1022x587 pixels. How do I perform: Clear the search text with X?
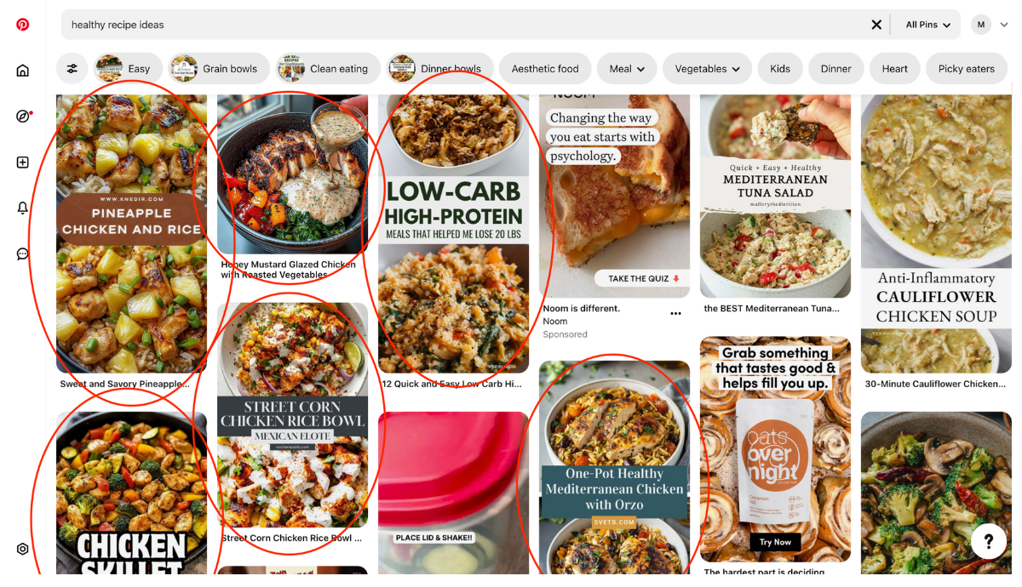coord(876,25)
